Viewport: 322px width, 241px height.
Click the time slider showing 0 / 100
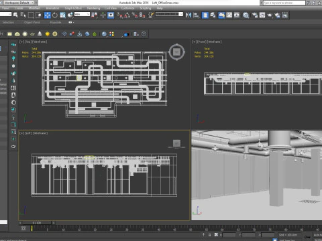coord(37,223)
